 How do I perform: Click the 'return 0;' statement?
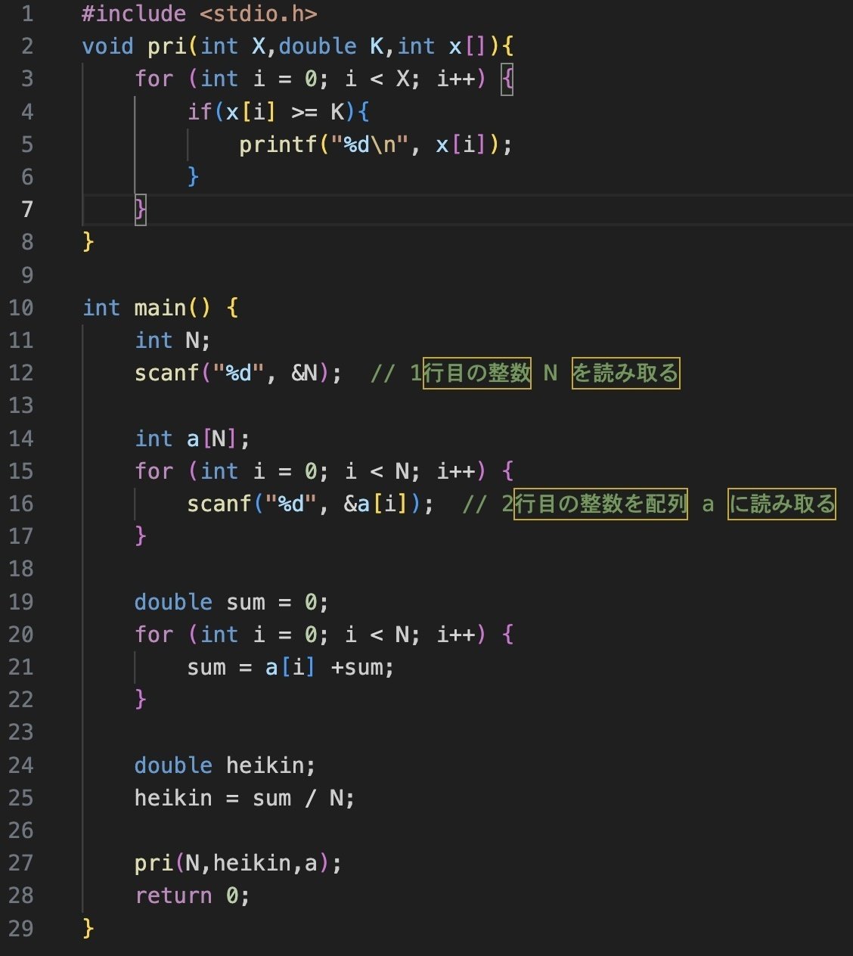(192, 895)
